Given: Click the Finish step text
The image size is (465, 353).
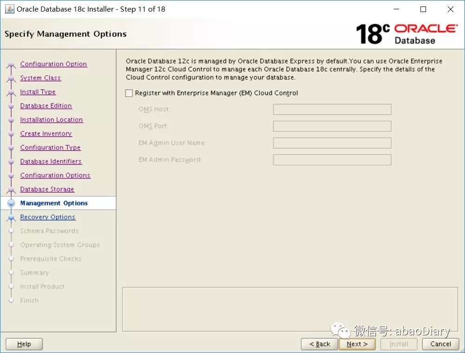Looking at the screenshot, I should coord(29,301).
